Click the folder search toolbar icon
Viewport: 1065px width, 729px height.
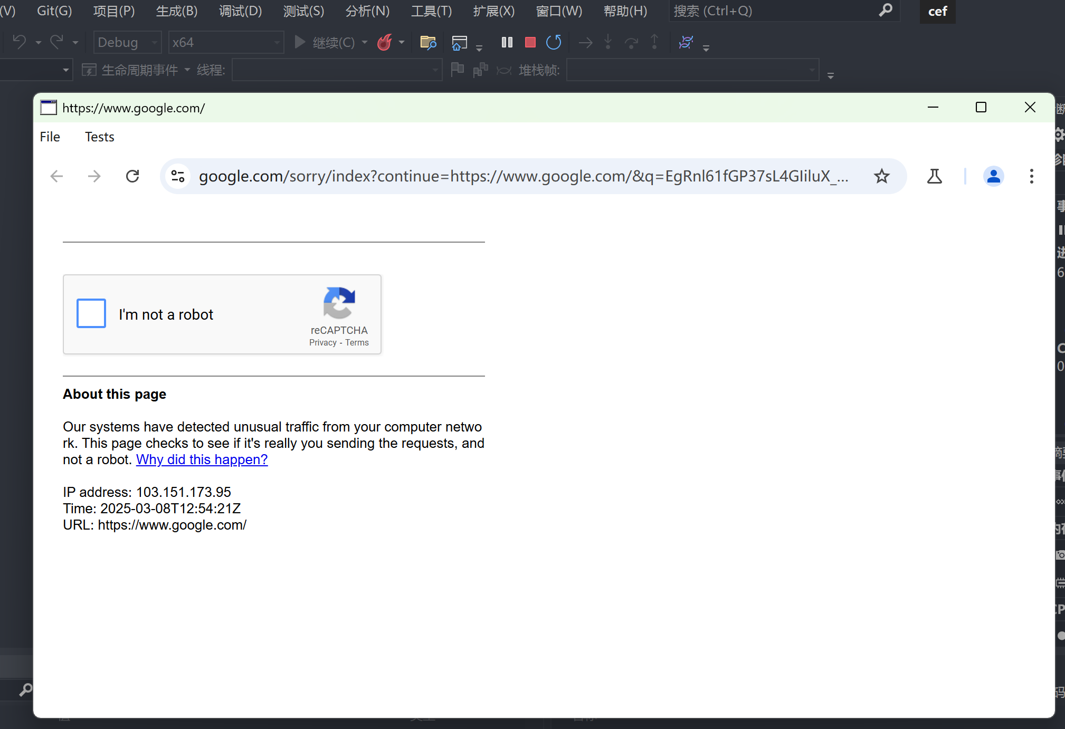(428, 42)
